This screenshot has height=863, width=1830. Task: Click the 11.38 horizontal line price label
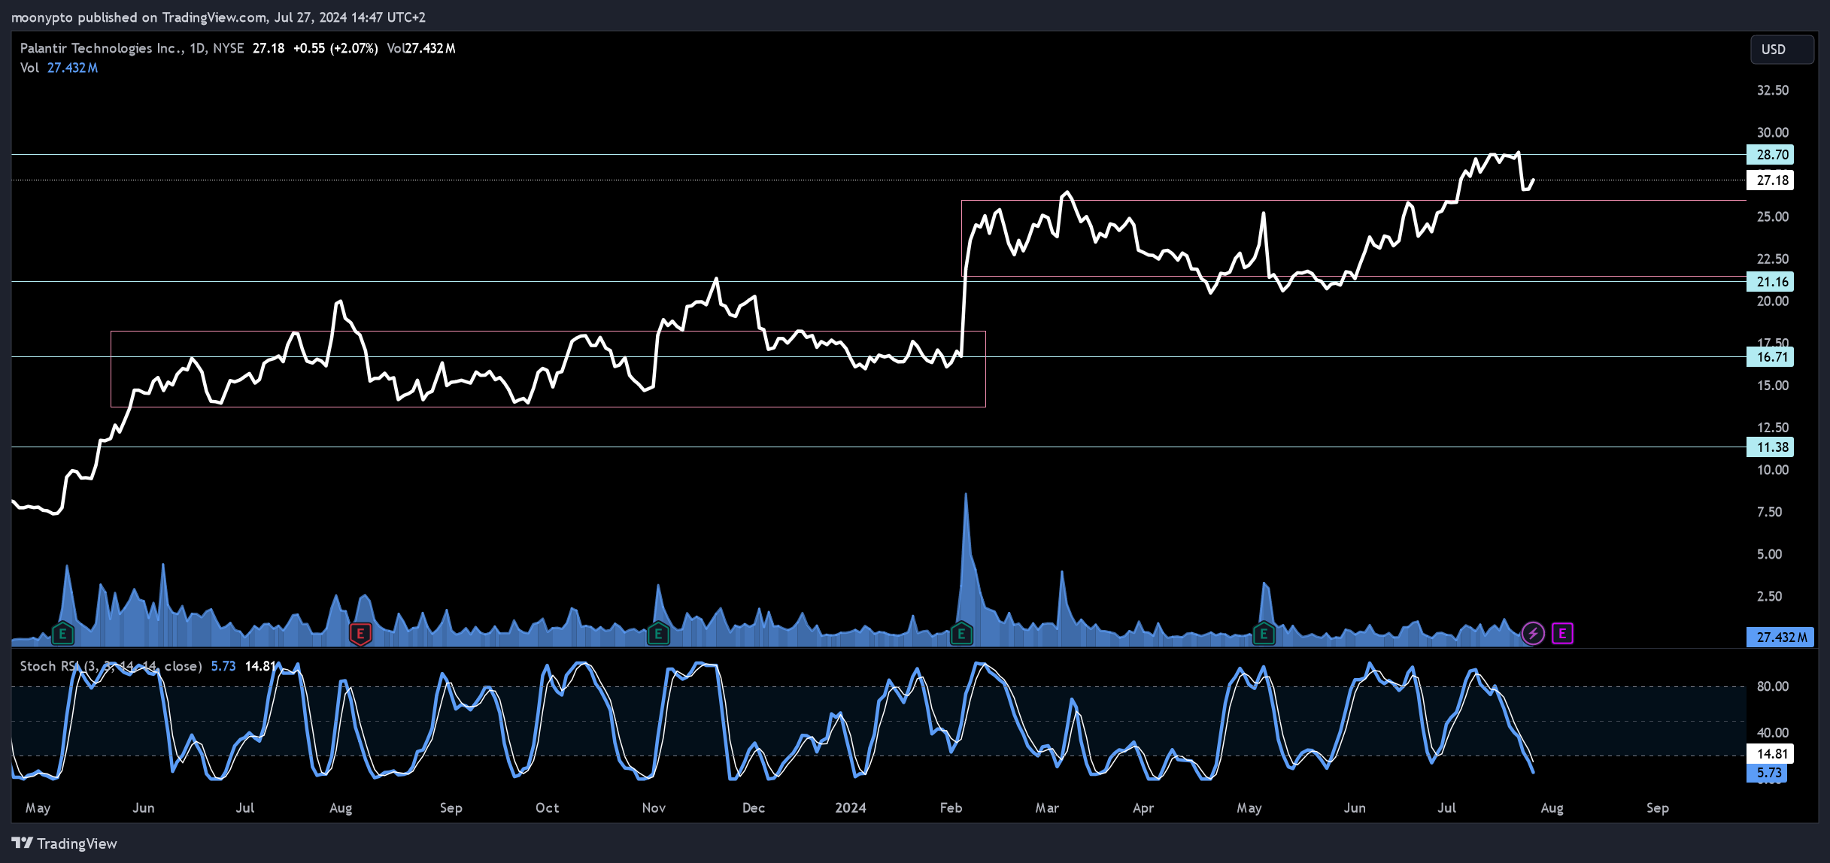click(x=1770, y=447)
